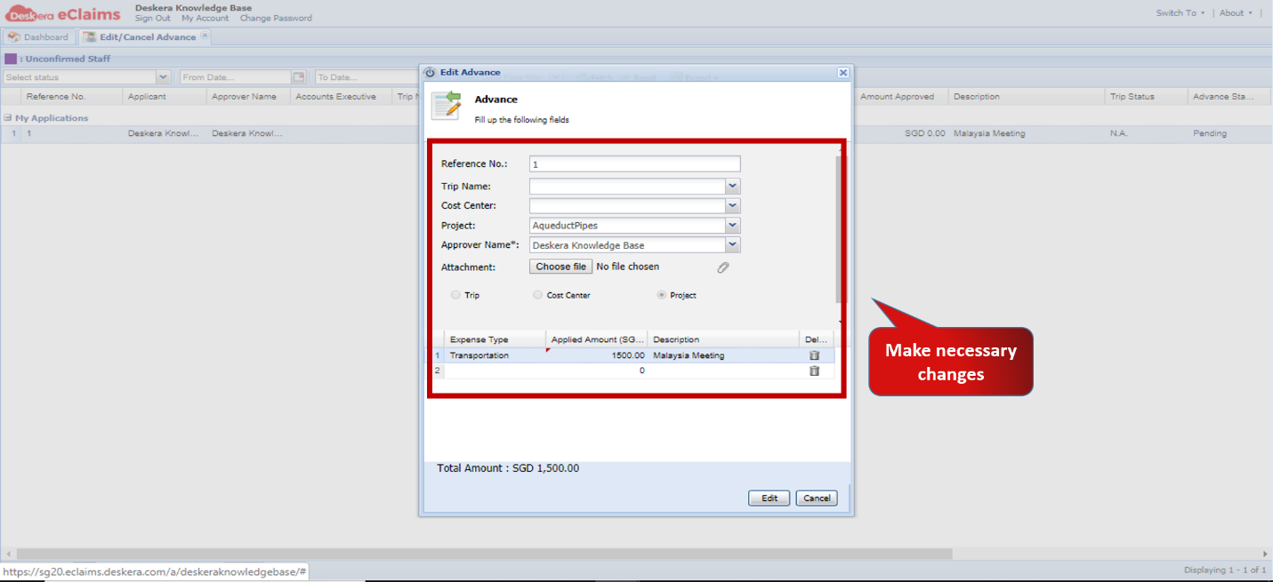Select the Cost Center radio button

537,295
